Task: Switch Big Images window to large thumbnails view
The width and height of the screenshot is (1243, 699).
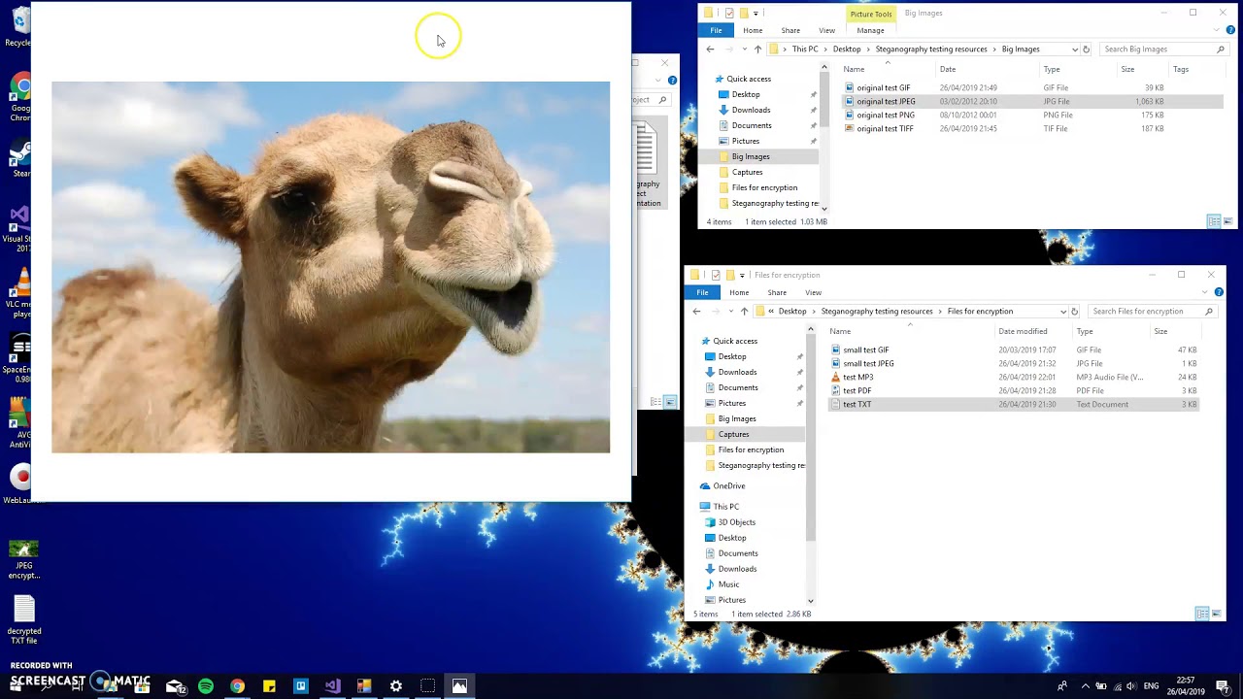Action: point(1227,222)
